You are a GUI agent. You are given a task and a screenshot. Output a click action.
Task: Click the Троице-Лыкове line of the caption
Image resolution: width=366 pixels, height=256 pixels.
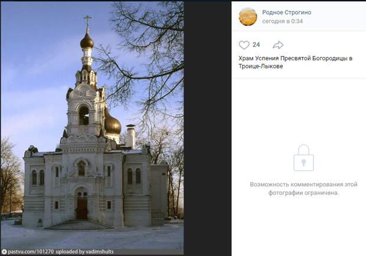pos(261,66)
